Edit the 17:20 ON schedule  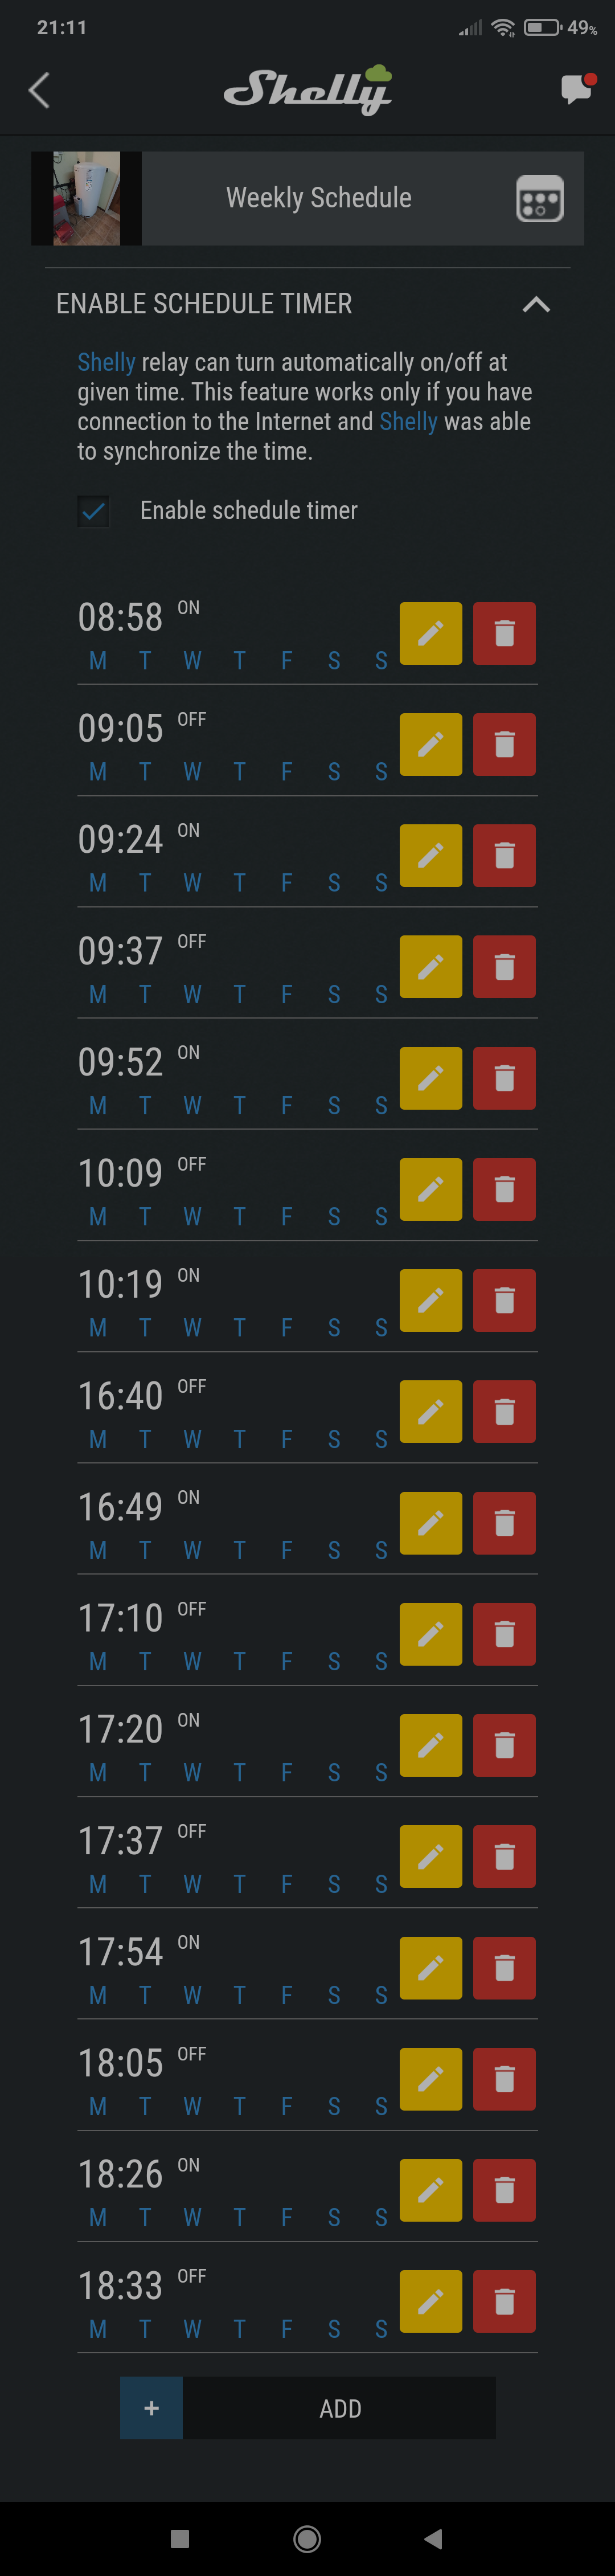(x=431, y=1745)
